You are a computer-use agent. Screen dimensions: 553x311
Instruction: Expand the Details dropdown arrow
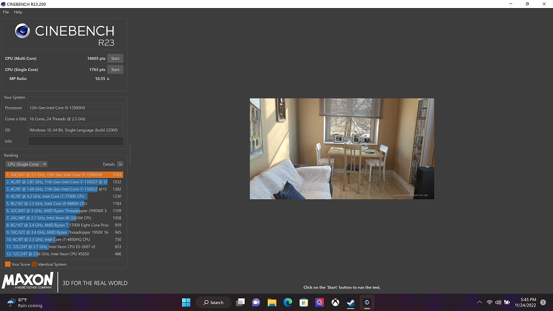(x=120, y=164)
